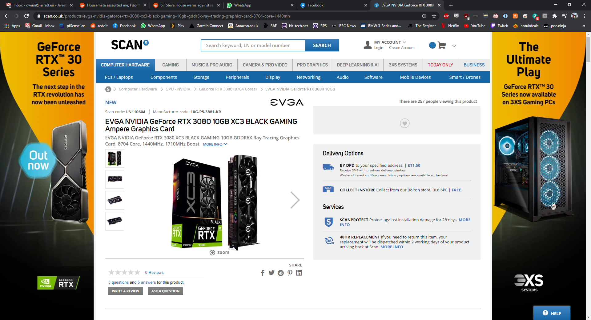Select first product thumbnail with box
591x320 pixels.
[115, 158]
